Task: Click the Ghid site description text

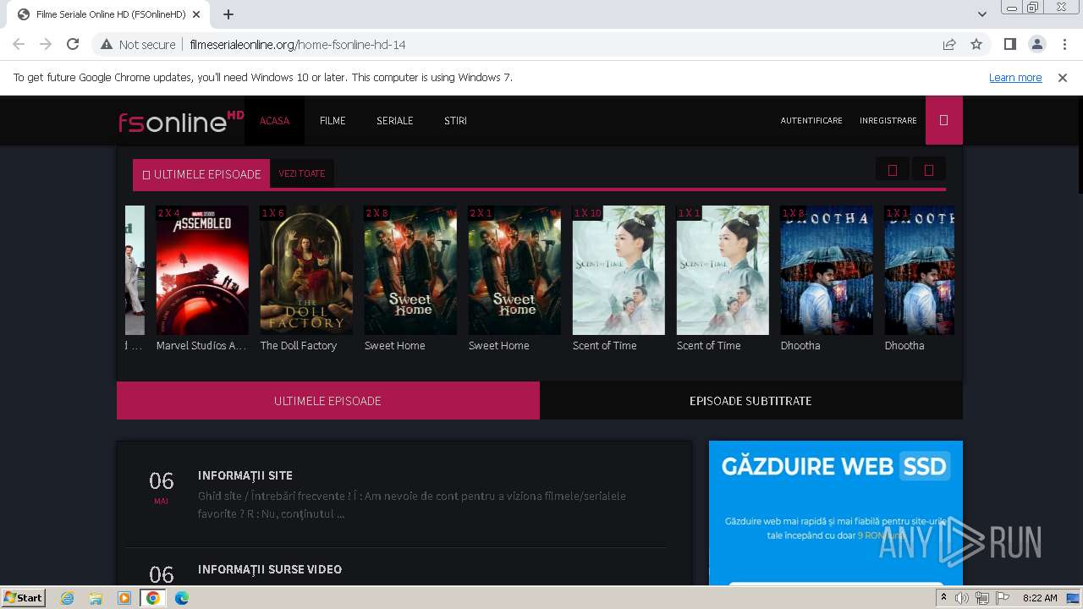Action: pos(412,505)
